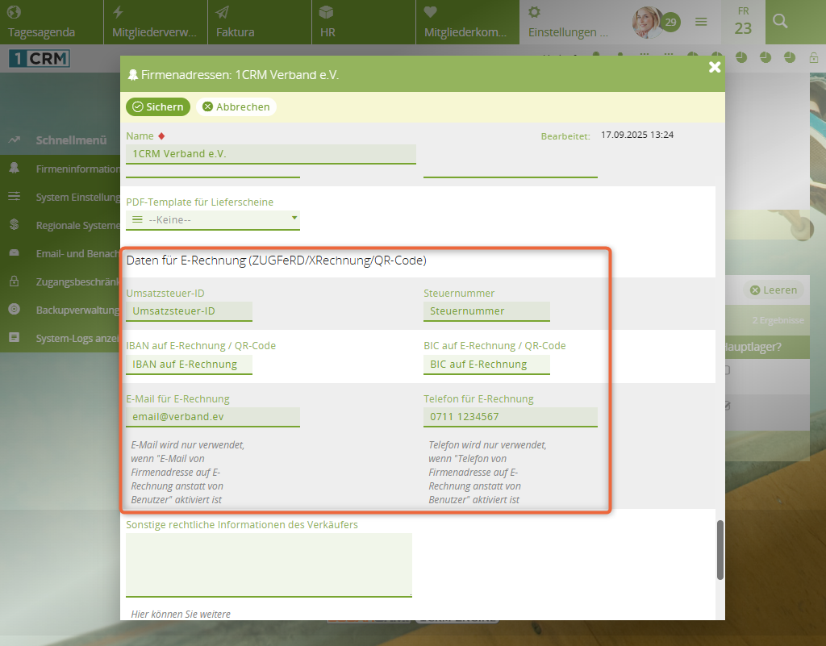Click the globe icon for Tagesagenda
This screenshot has width=826, height=646.
[x=15, y=12]
